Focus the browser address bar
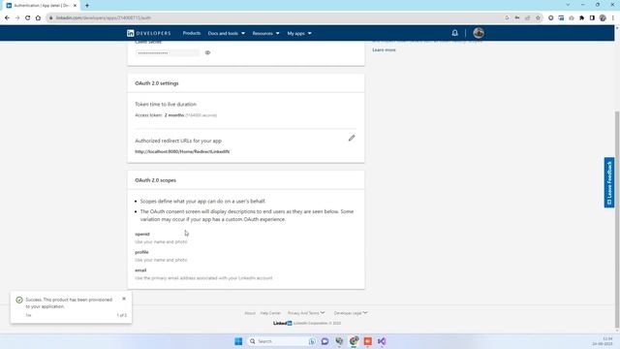The image size is (620, 349). [277, 17]
